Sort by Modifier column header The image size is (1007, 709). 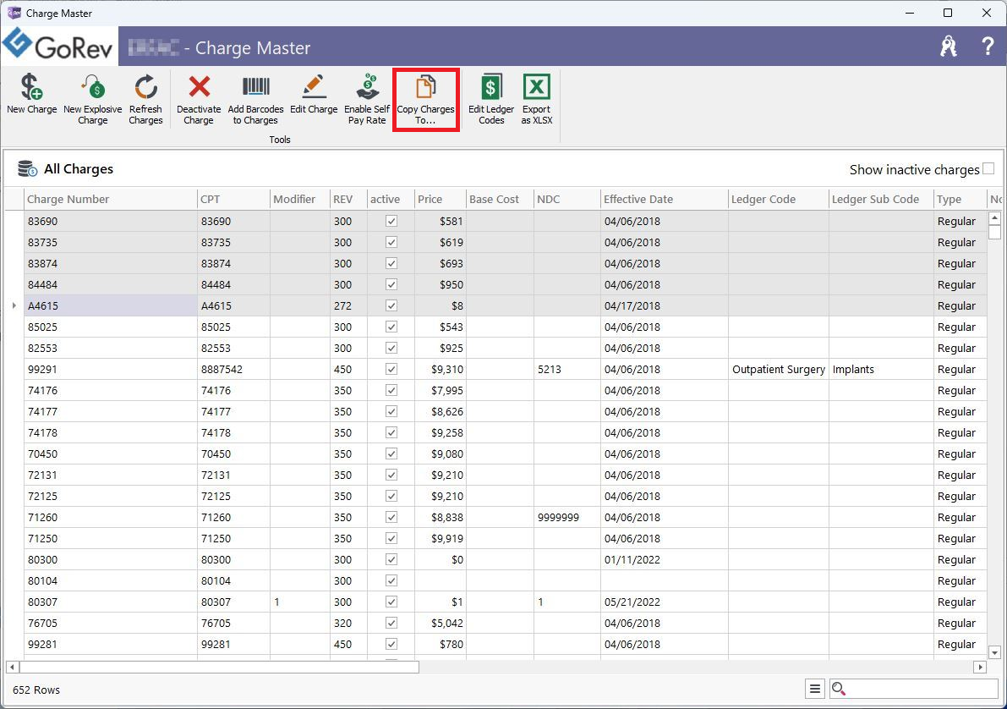click(x=300, y=200)
